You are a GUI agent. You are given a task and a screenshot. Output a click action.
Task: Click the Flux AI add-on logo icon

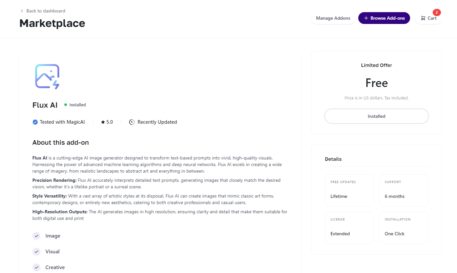(x=47, y=76)
